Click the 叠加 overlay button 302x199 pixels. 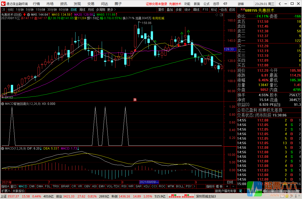click(x=170, y=9)
